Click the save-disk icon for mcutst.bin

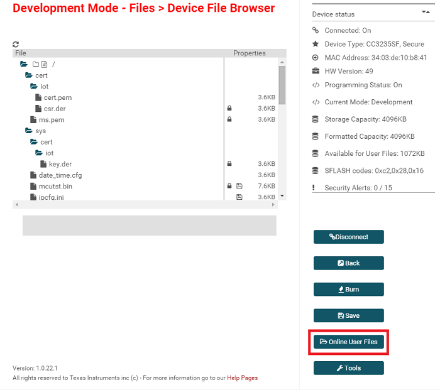pyautogui.click(x=239, y=187)
